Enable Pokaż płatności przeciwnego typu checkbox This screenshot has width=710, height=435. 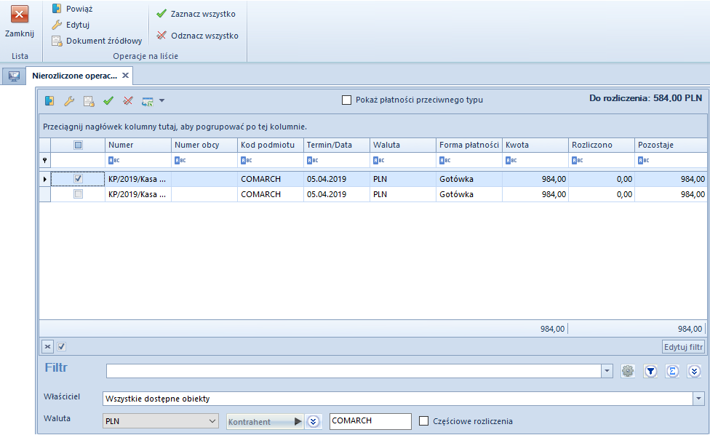point(346,100)
